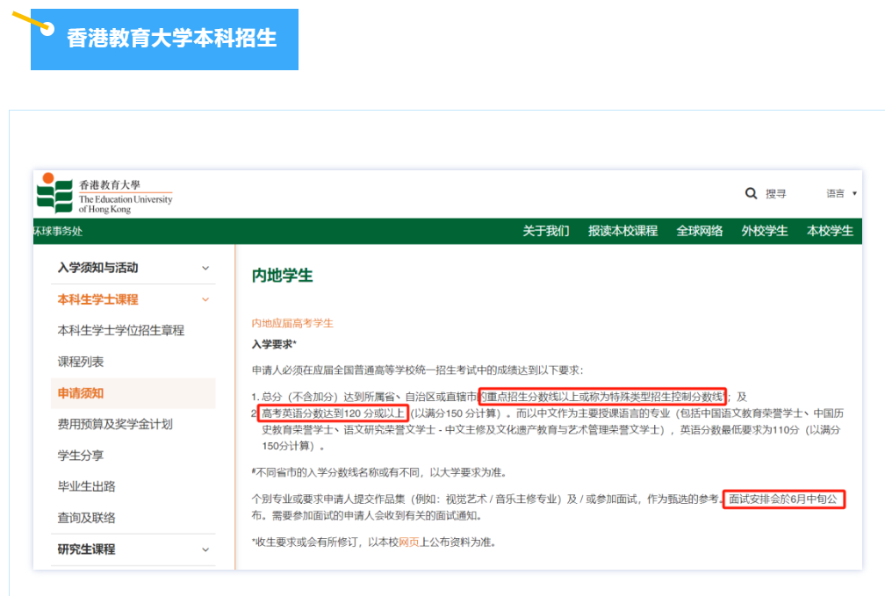This screenshot has height=596, width=885.
Task: Click the Education University of Hong Kong logo
Action: coord(104,195)
